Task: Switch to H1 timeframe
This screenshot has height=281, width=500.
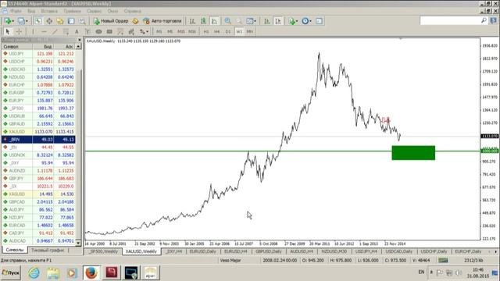Action: 206,31
